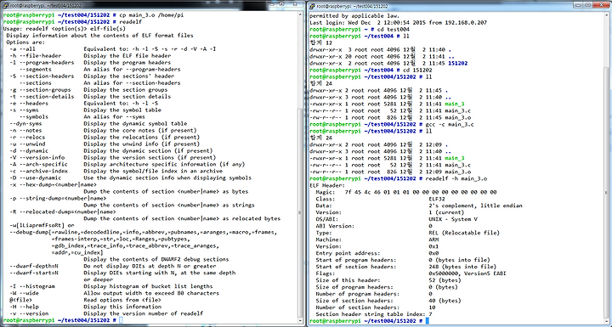Click the '-v --version' option line

(x=106, y=313)
